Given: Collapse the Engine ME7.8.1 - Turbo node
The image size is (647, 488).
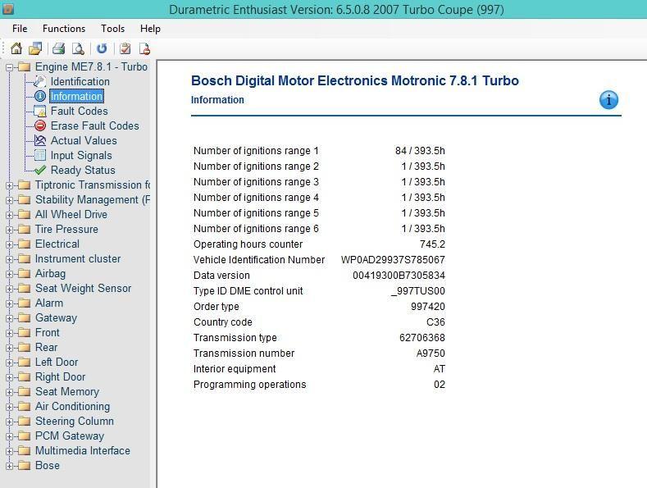Looking at the screenshot, I should click(9, 67).
